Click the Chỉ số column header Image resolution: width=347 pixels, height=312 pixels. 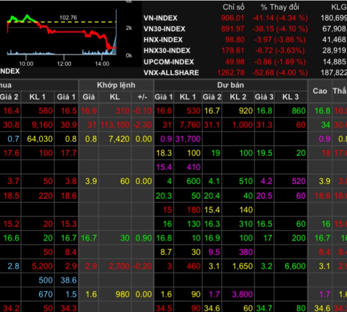pos(233,7)
